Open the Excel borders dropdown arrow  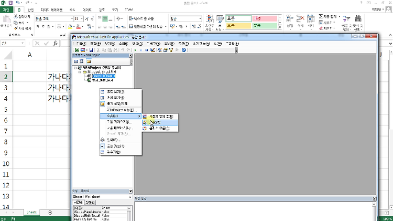(x=63, y=26)
